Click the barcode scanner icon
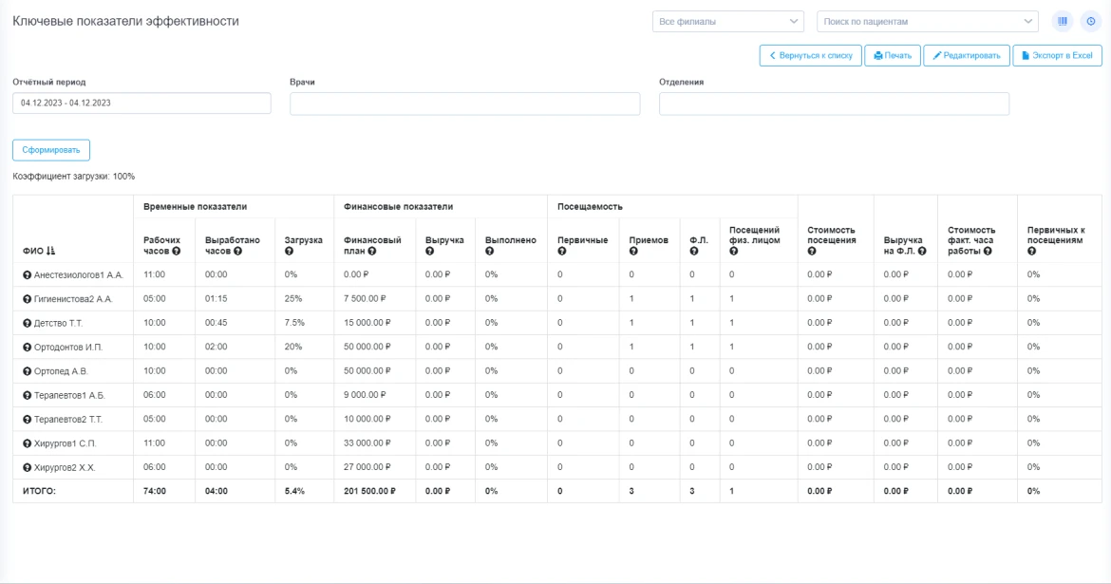 [x=1064, y=21]
